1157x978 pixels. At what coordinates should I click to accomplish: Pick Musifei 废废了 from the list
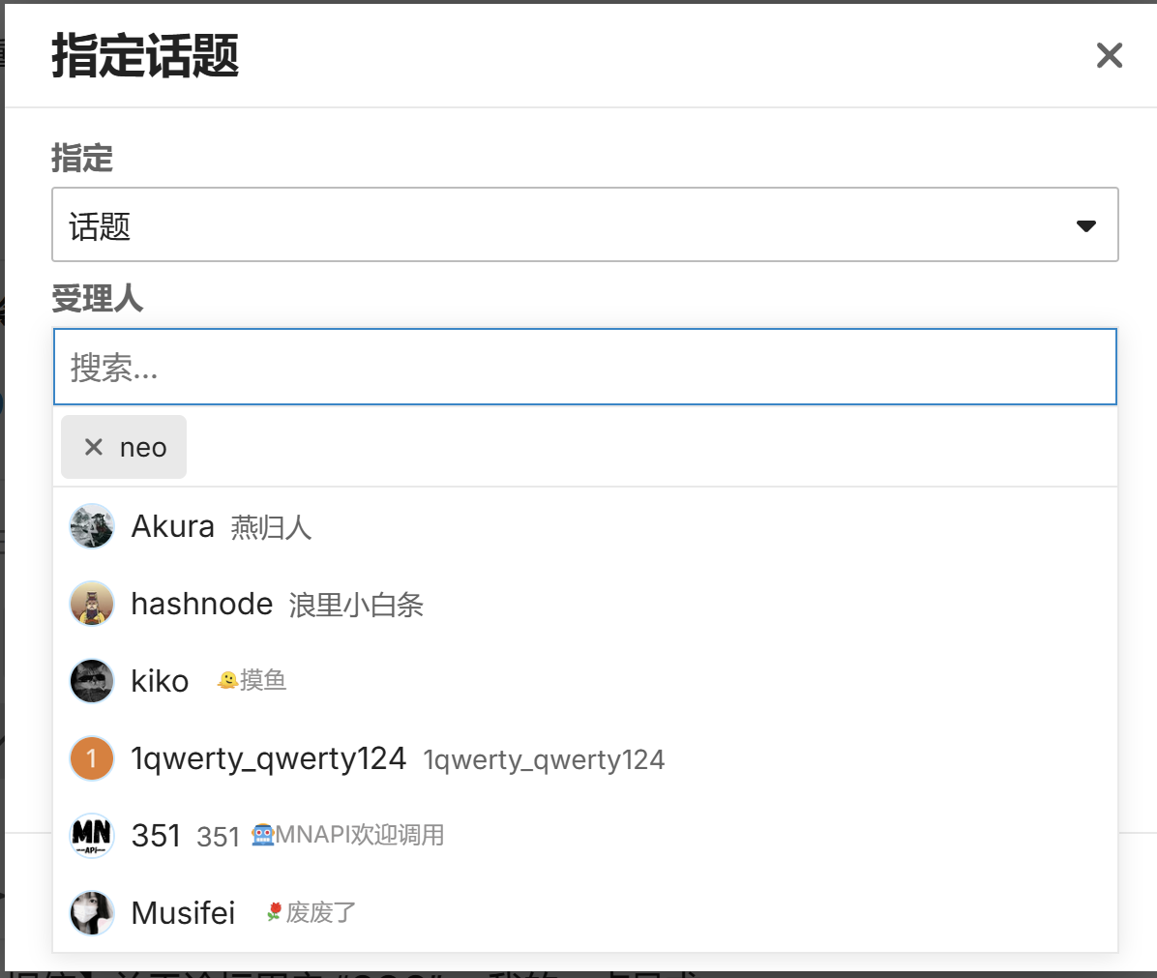pyautogui.click(x=585, y=914)
